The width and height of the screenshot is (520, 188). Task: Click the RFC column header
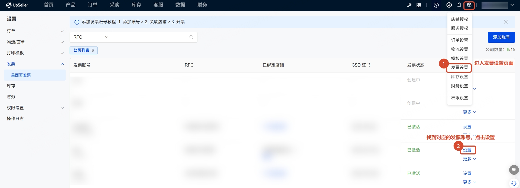pos(189,65)
